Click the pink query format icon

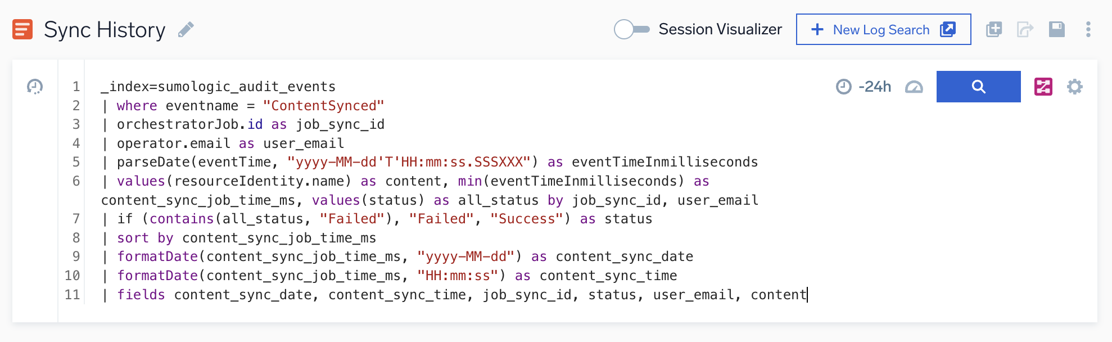1043,87
